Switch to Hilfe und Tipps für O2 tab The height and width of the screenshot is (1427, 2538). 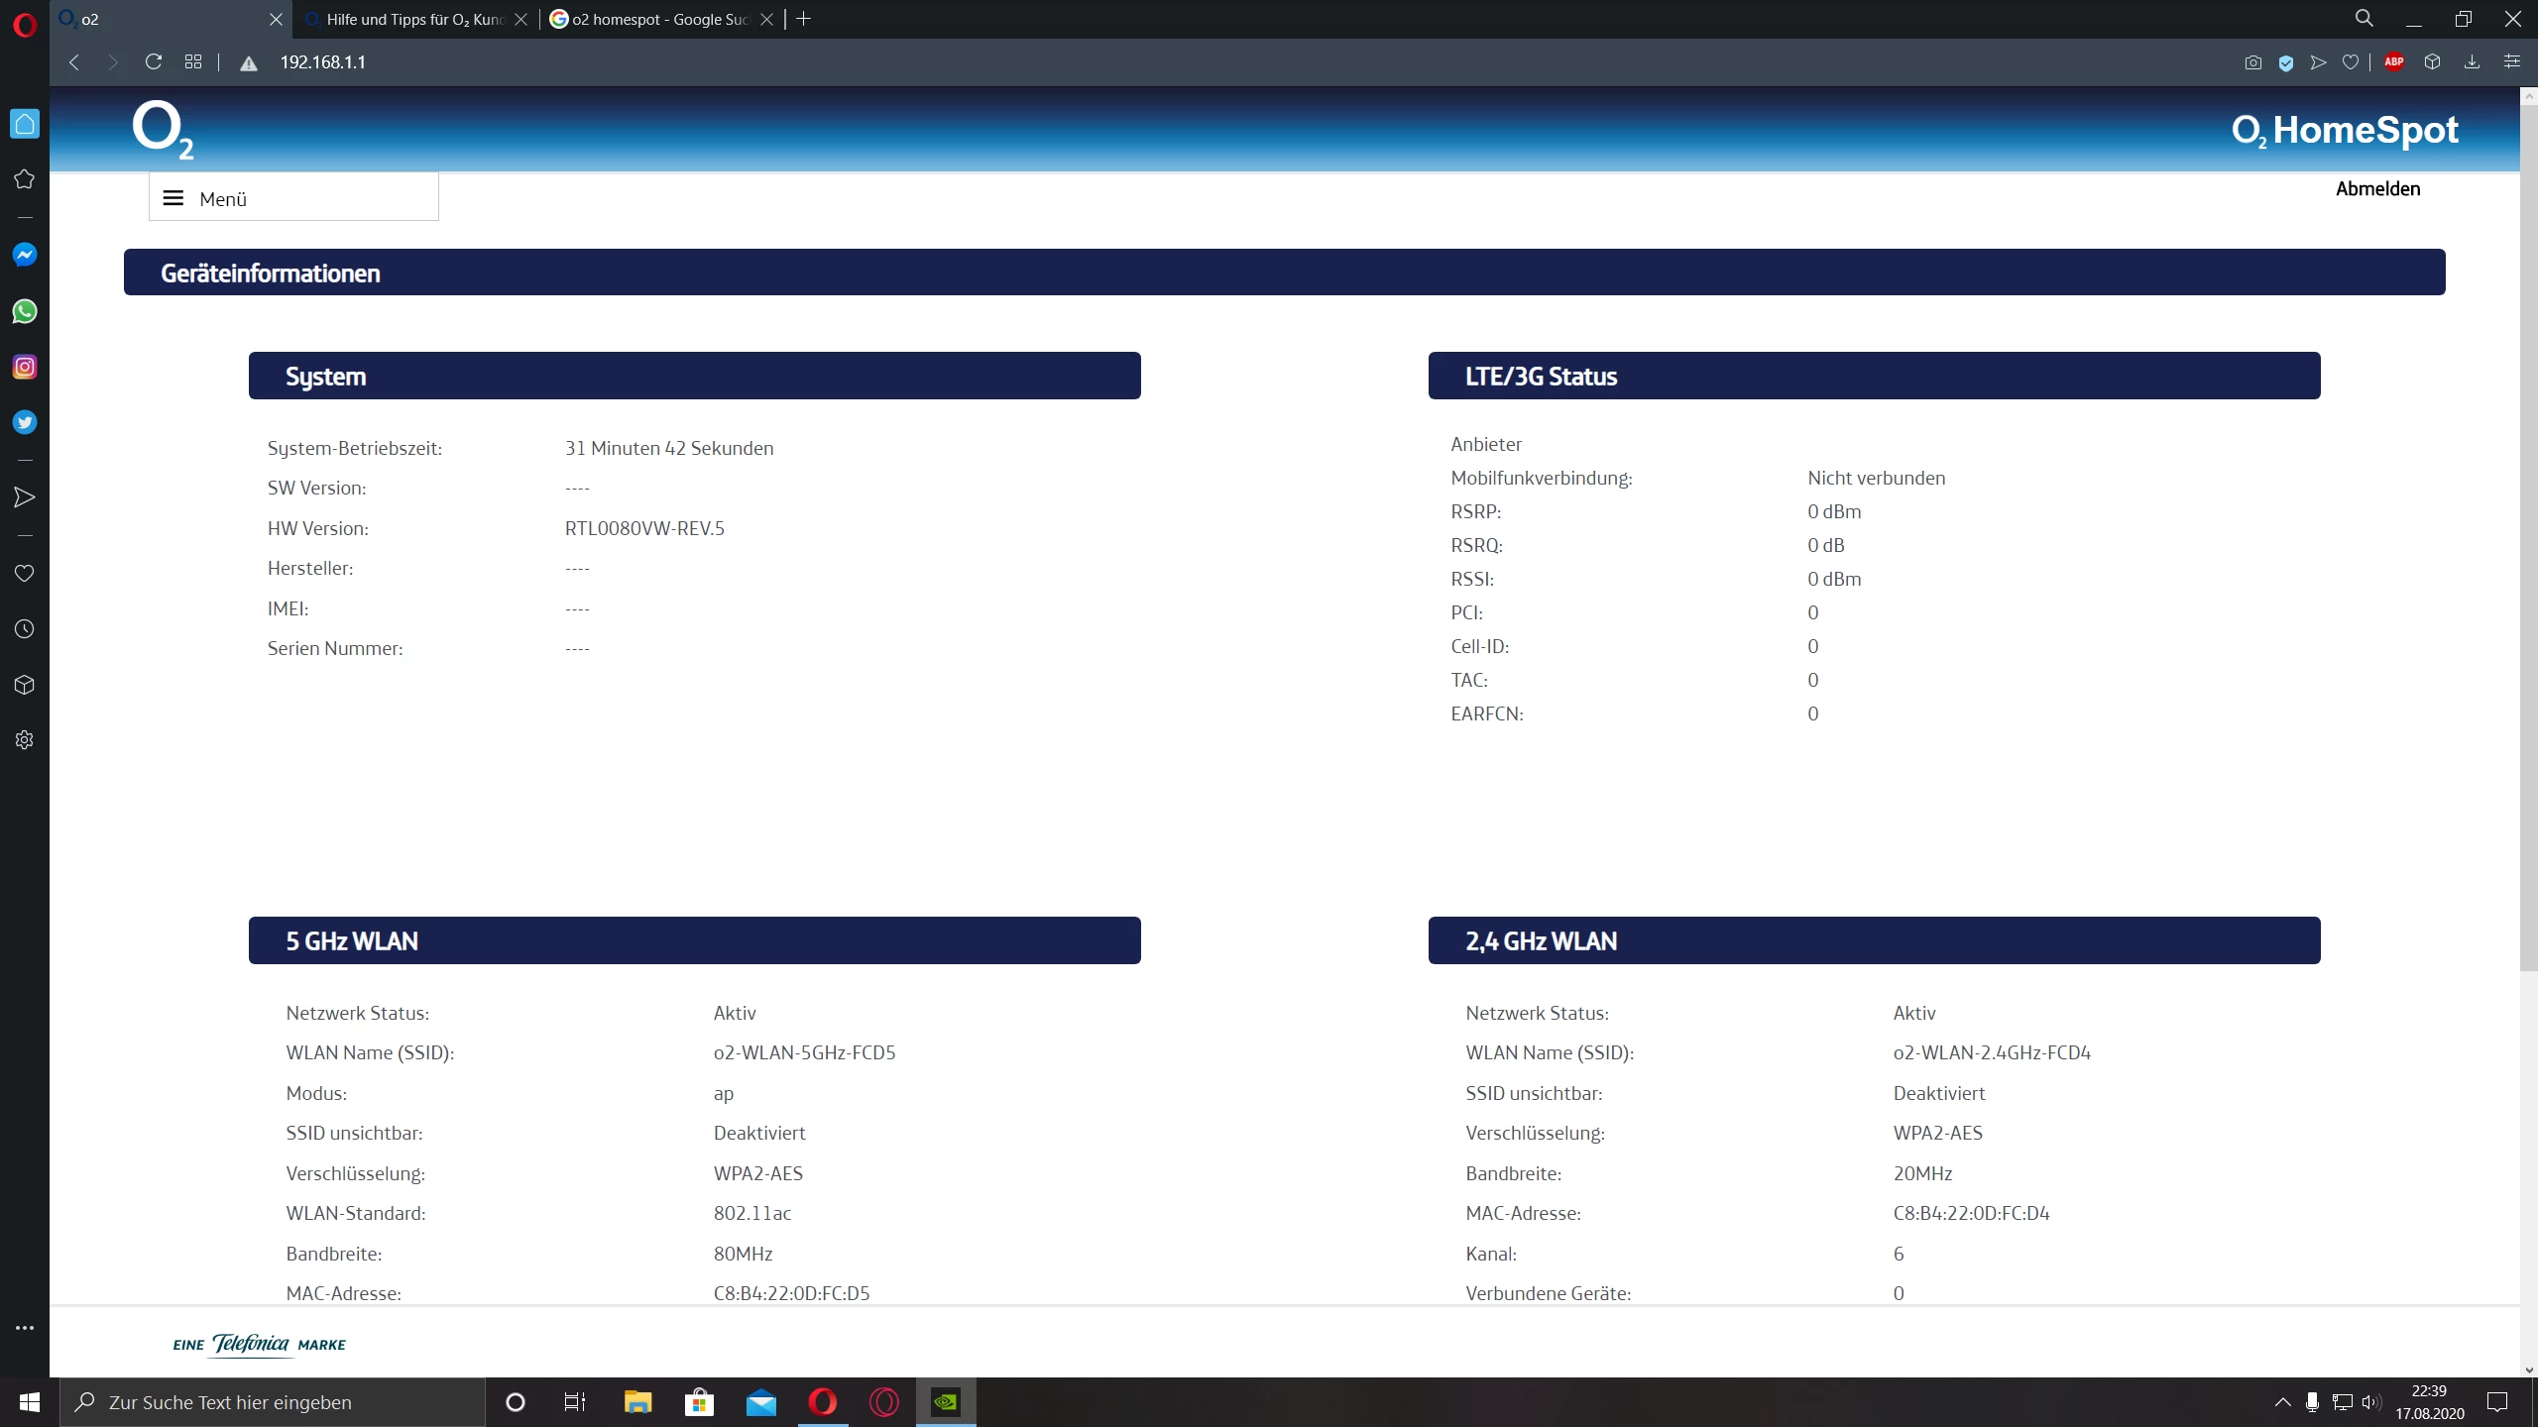[416, 19]
